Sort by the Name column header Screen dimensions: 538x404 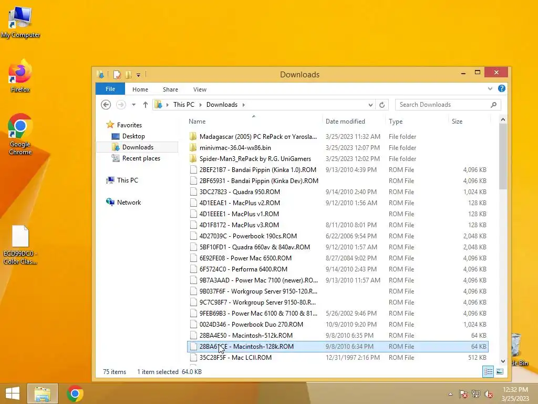click(254, 122)
